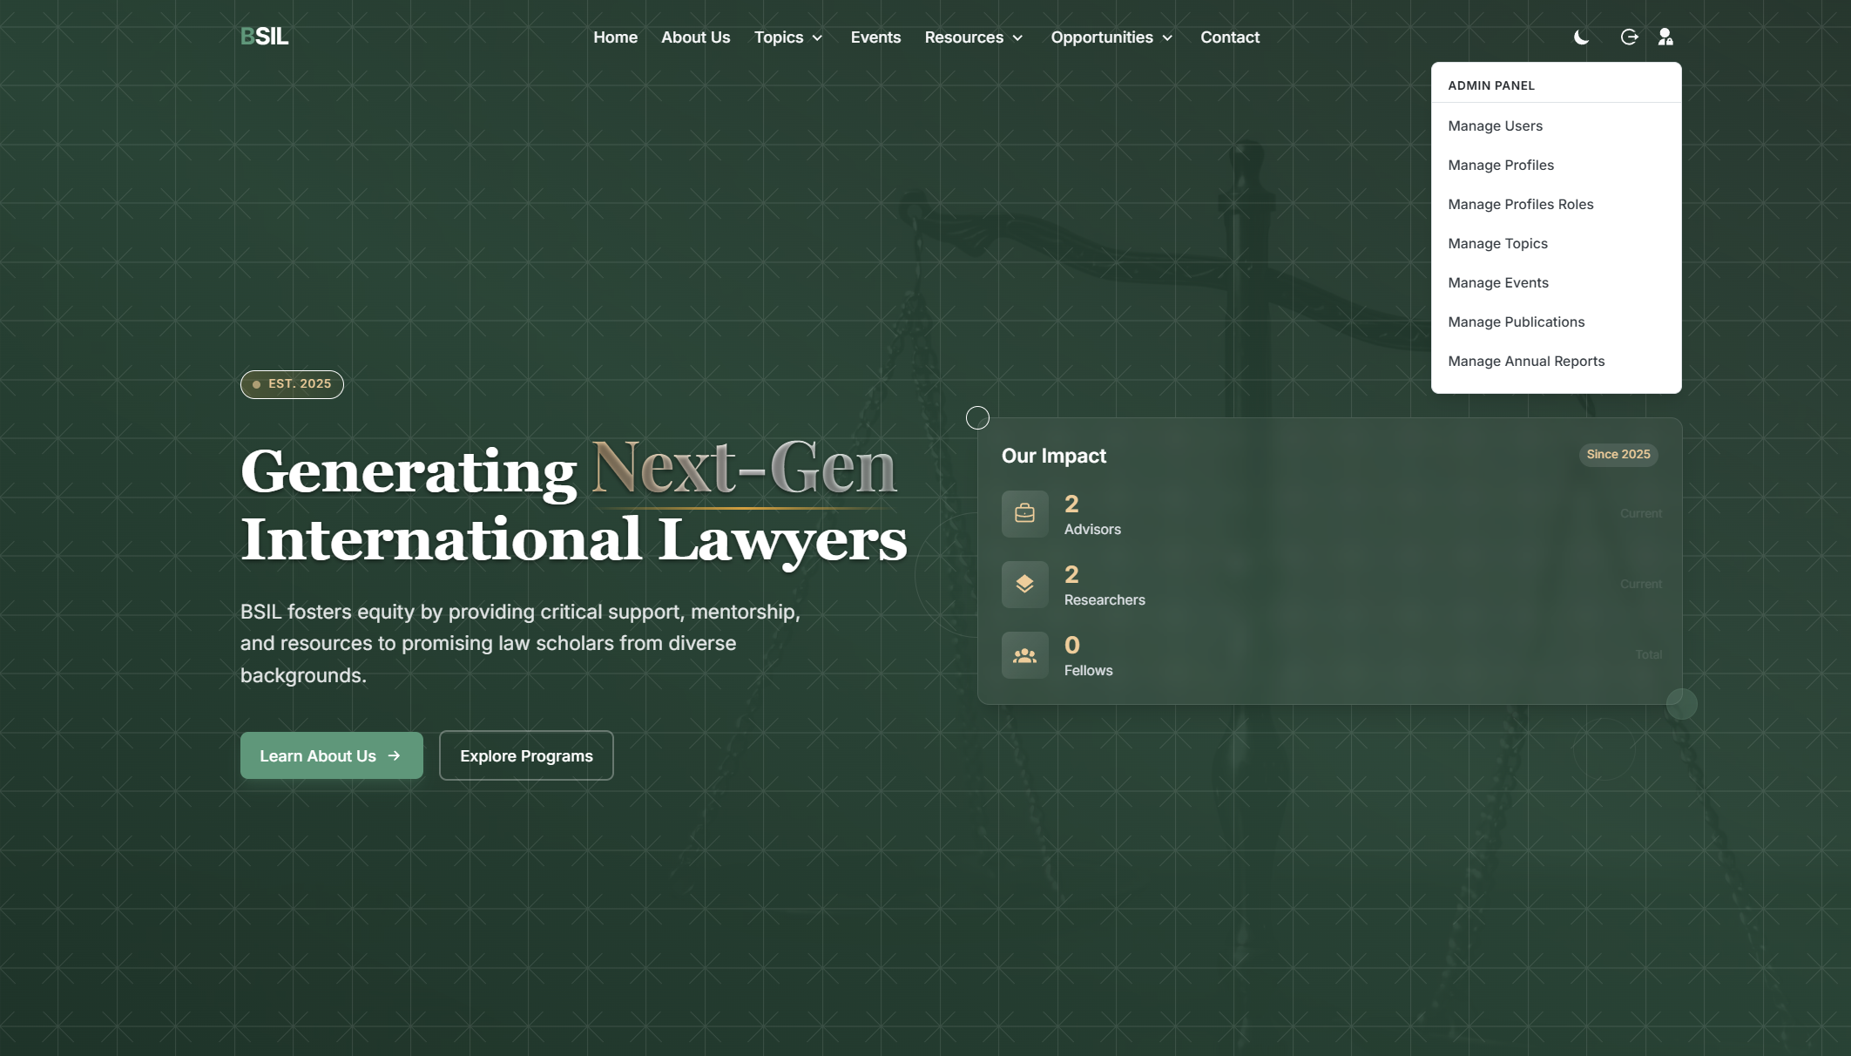Open the Opportunities dropdown
This screenshot has height=1056, width=1851.
[x=1111, y=37]
